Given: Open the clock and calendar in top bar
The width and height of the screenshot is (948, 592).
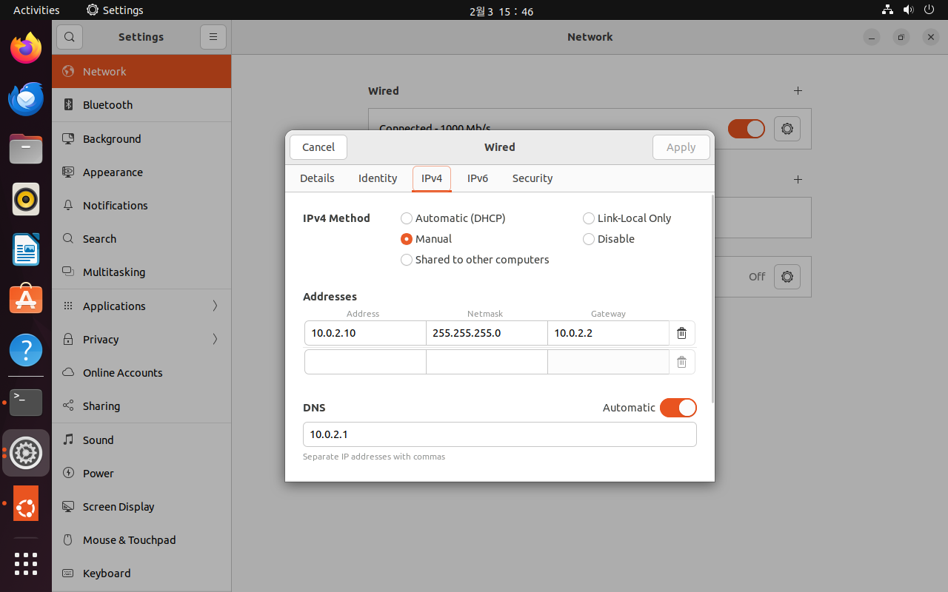Looking at the screenshot, I should point(501,11).
